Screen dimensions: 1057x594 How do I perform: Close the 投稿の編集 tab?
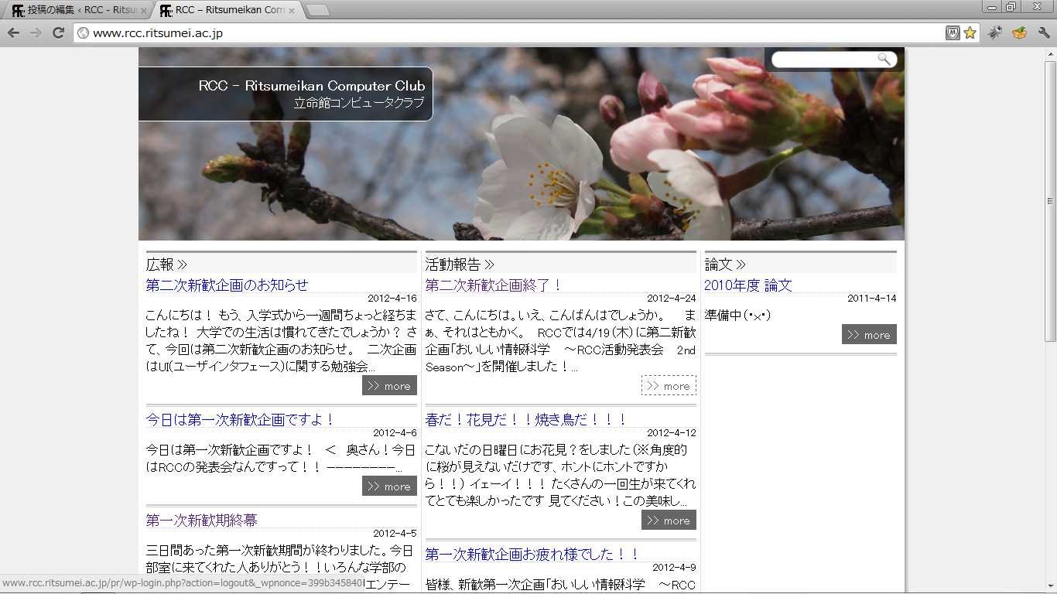tap(144, 11)
